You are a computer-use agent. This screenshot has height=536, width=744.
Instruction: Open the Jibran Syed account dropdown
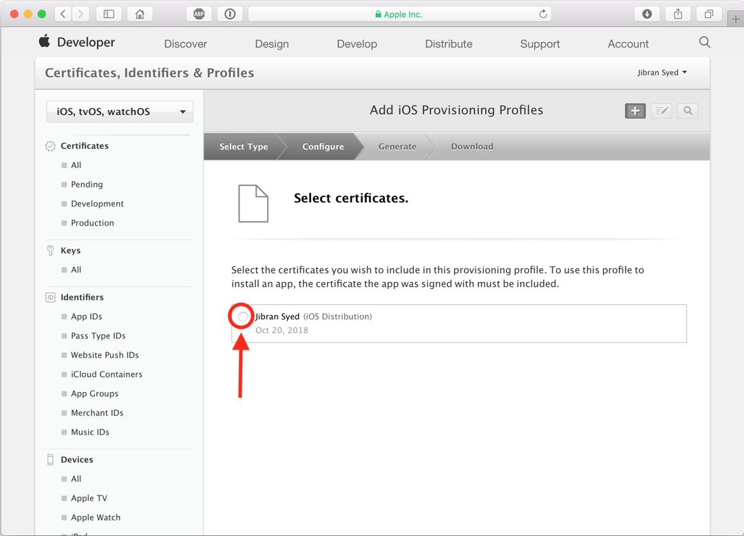point(662,72)
